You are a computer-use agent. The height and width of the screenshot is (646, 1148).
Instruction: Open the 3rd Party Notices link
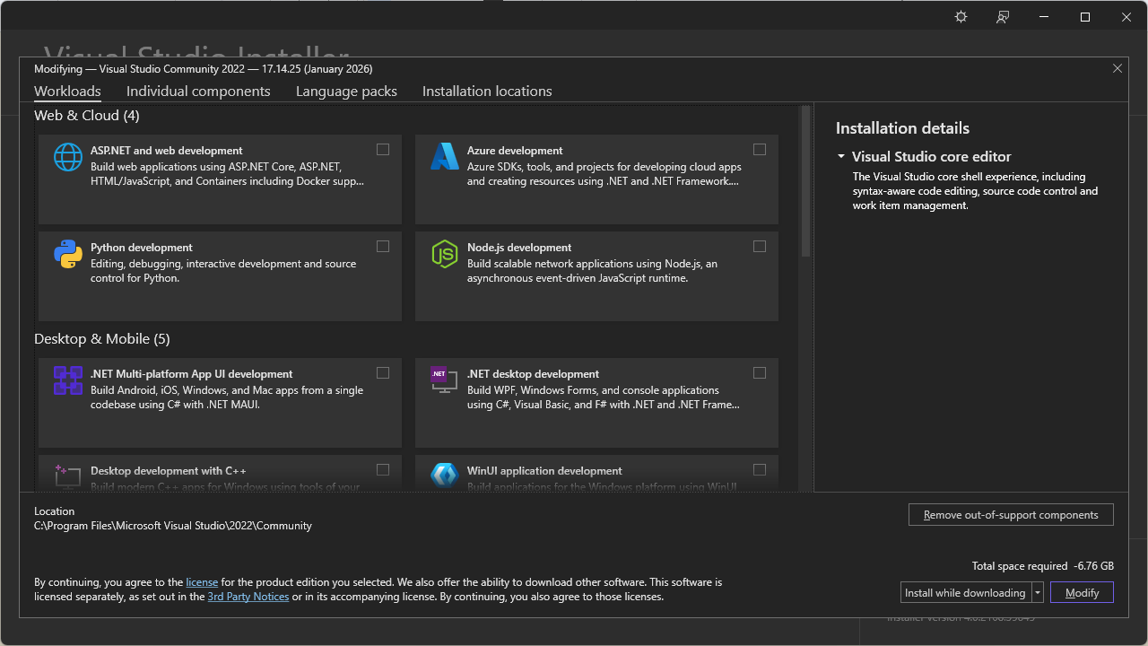tap(248, 597)
